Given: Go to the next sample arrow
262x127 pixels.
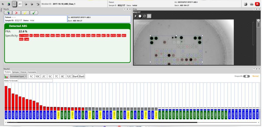Looking at the screenshot, I should [26, 4].
